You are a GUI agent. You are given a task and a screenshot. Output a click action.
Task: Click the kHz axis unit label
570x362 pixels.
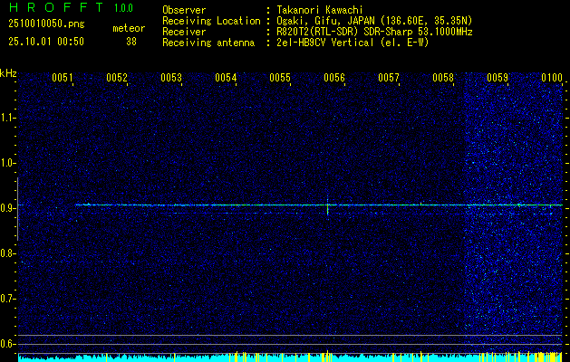click(8, 73)
